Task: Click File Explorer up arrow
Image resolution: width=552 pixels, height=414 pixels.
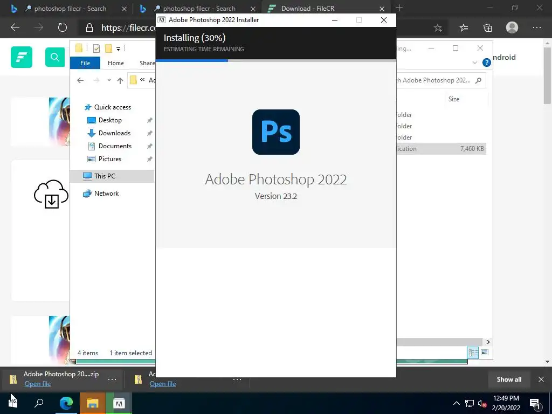Action: tap(120, 81)
